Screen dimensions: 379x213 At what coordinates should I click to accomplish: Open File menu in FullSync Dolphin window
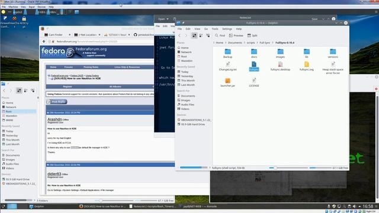point(179,29)
